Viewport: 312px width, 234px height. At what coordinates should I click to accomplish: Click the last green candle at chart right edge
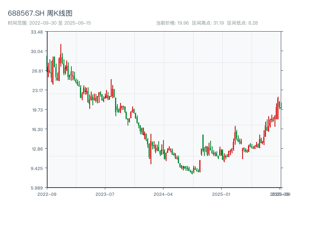[x=281, y=106]
